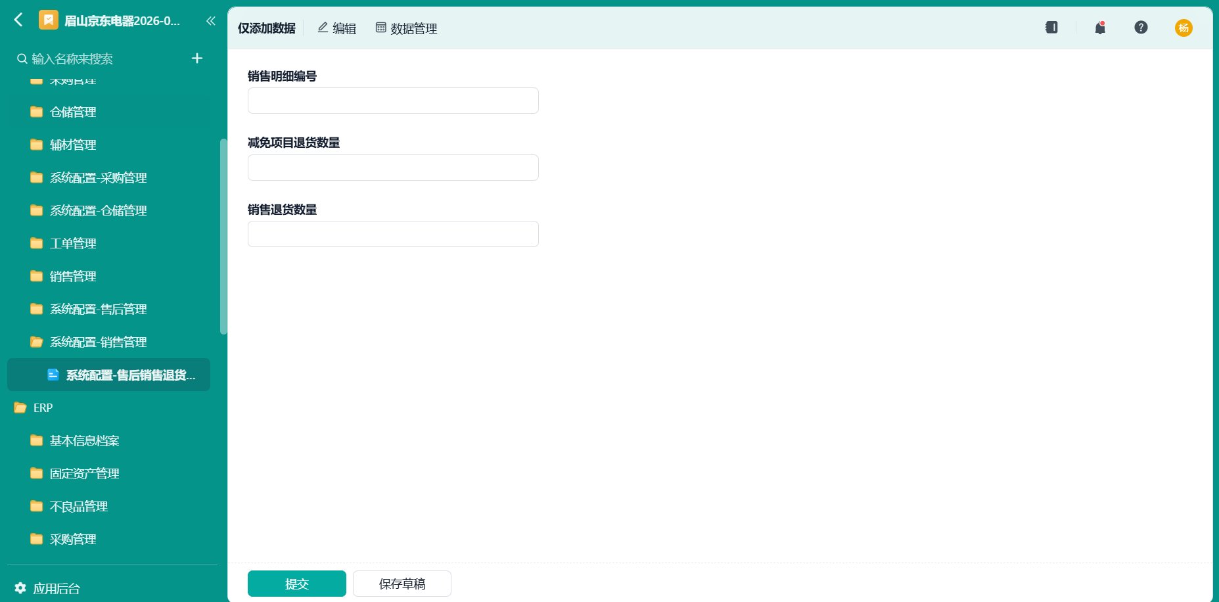The image size is (1219, 602).
Task: Open the user avatar 杨
Action: click(1184, 28)
